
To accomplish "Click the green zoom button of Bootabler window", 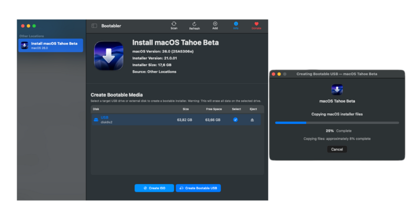I will 34,26.
